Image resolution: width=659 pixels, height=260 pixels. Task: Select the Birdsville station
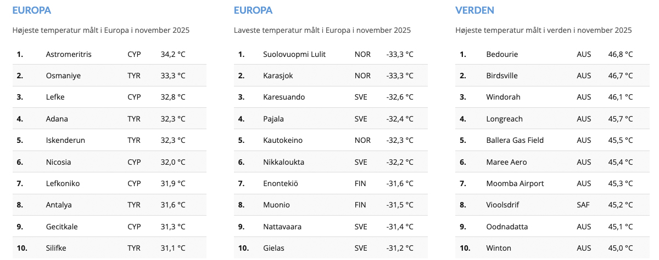tap(502, 76)
